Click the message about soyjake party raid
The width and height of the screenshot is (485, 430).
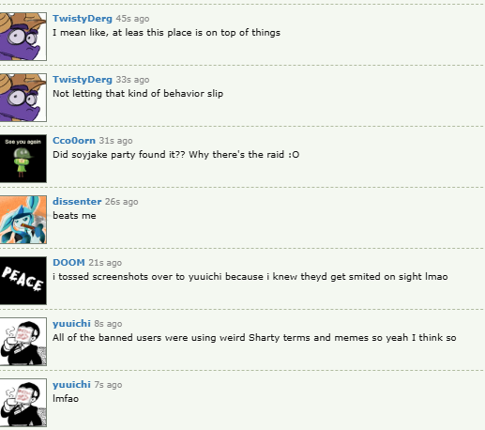(176, 155)
